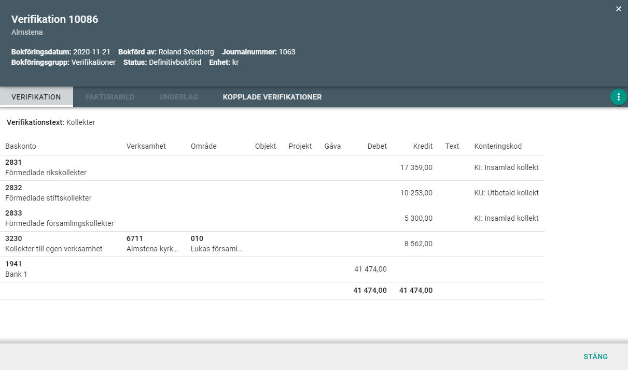Click område code 010
Image resolution: width=628 pixels, height=370 pixels.
[197, 238]
